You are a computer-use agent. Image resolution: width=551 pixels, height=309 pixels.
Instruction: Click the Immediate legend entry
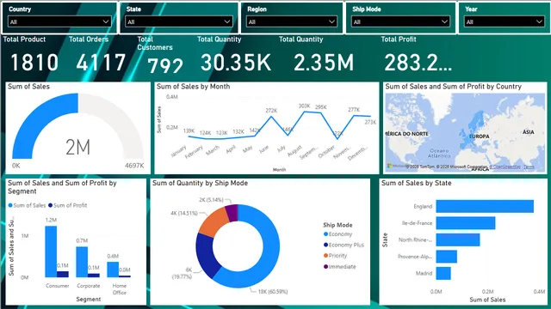click(339, 267)
